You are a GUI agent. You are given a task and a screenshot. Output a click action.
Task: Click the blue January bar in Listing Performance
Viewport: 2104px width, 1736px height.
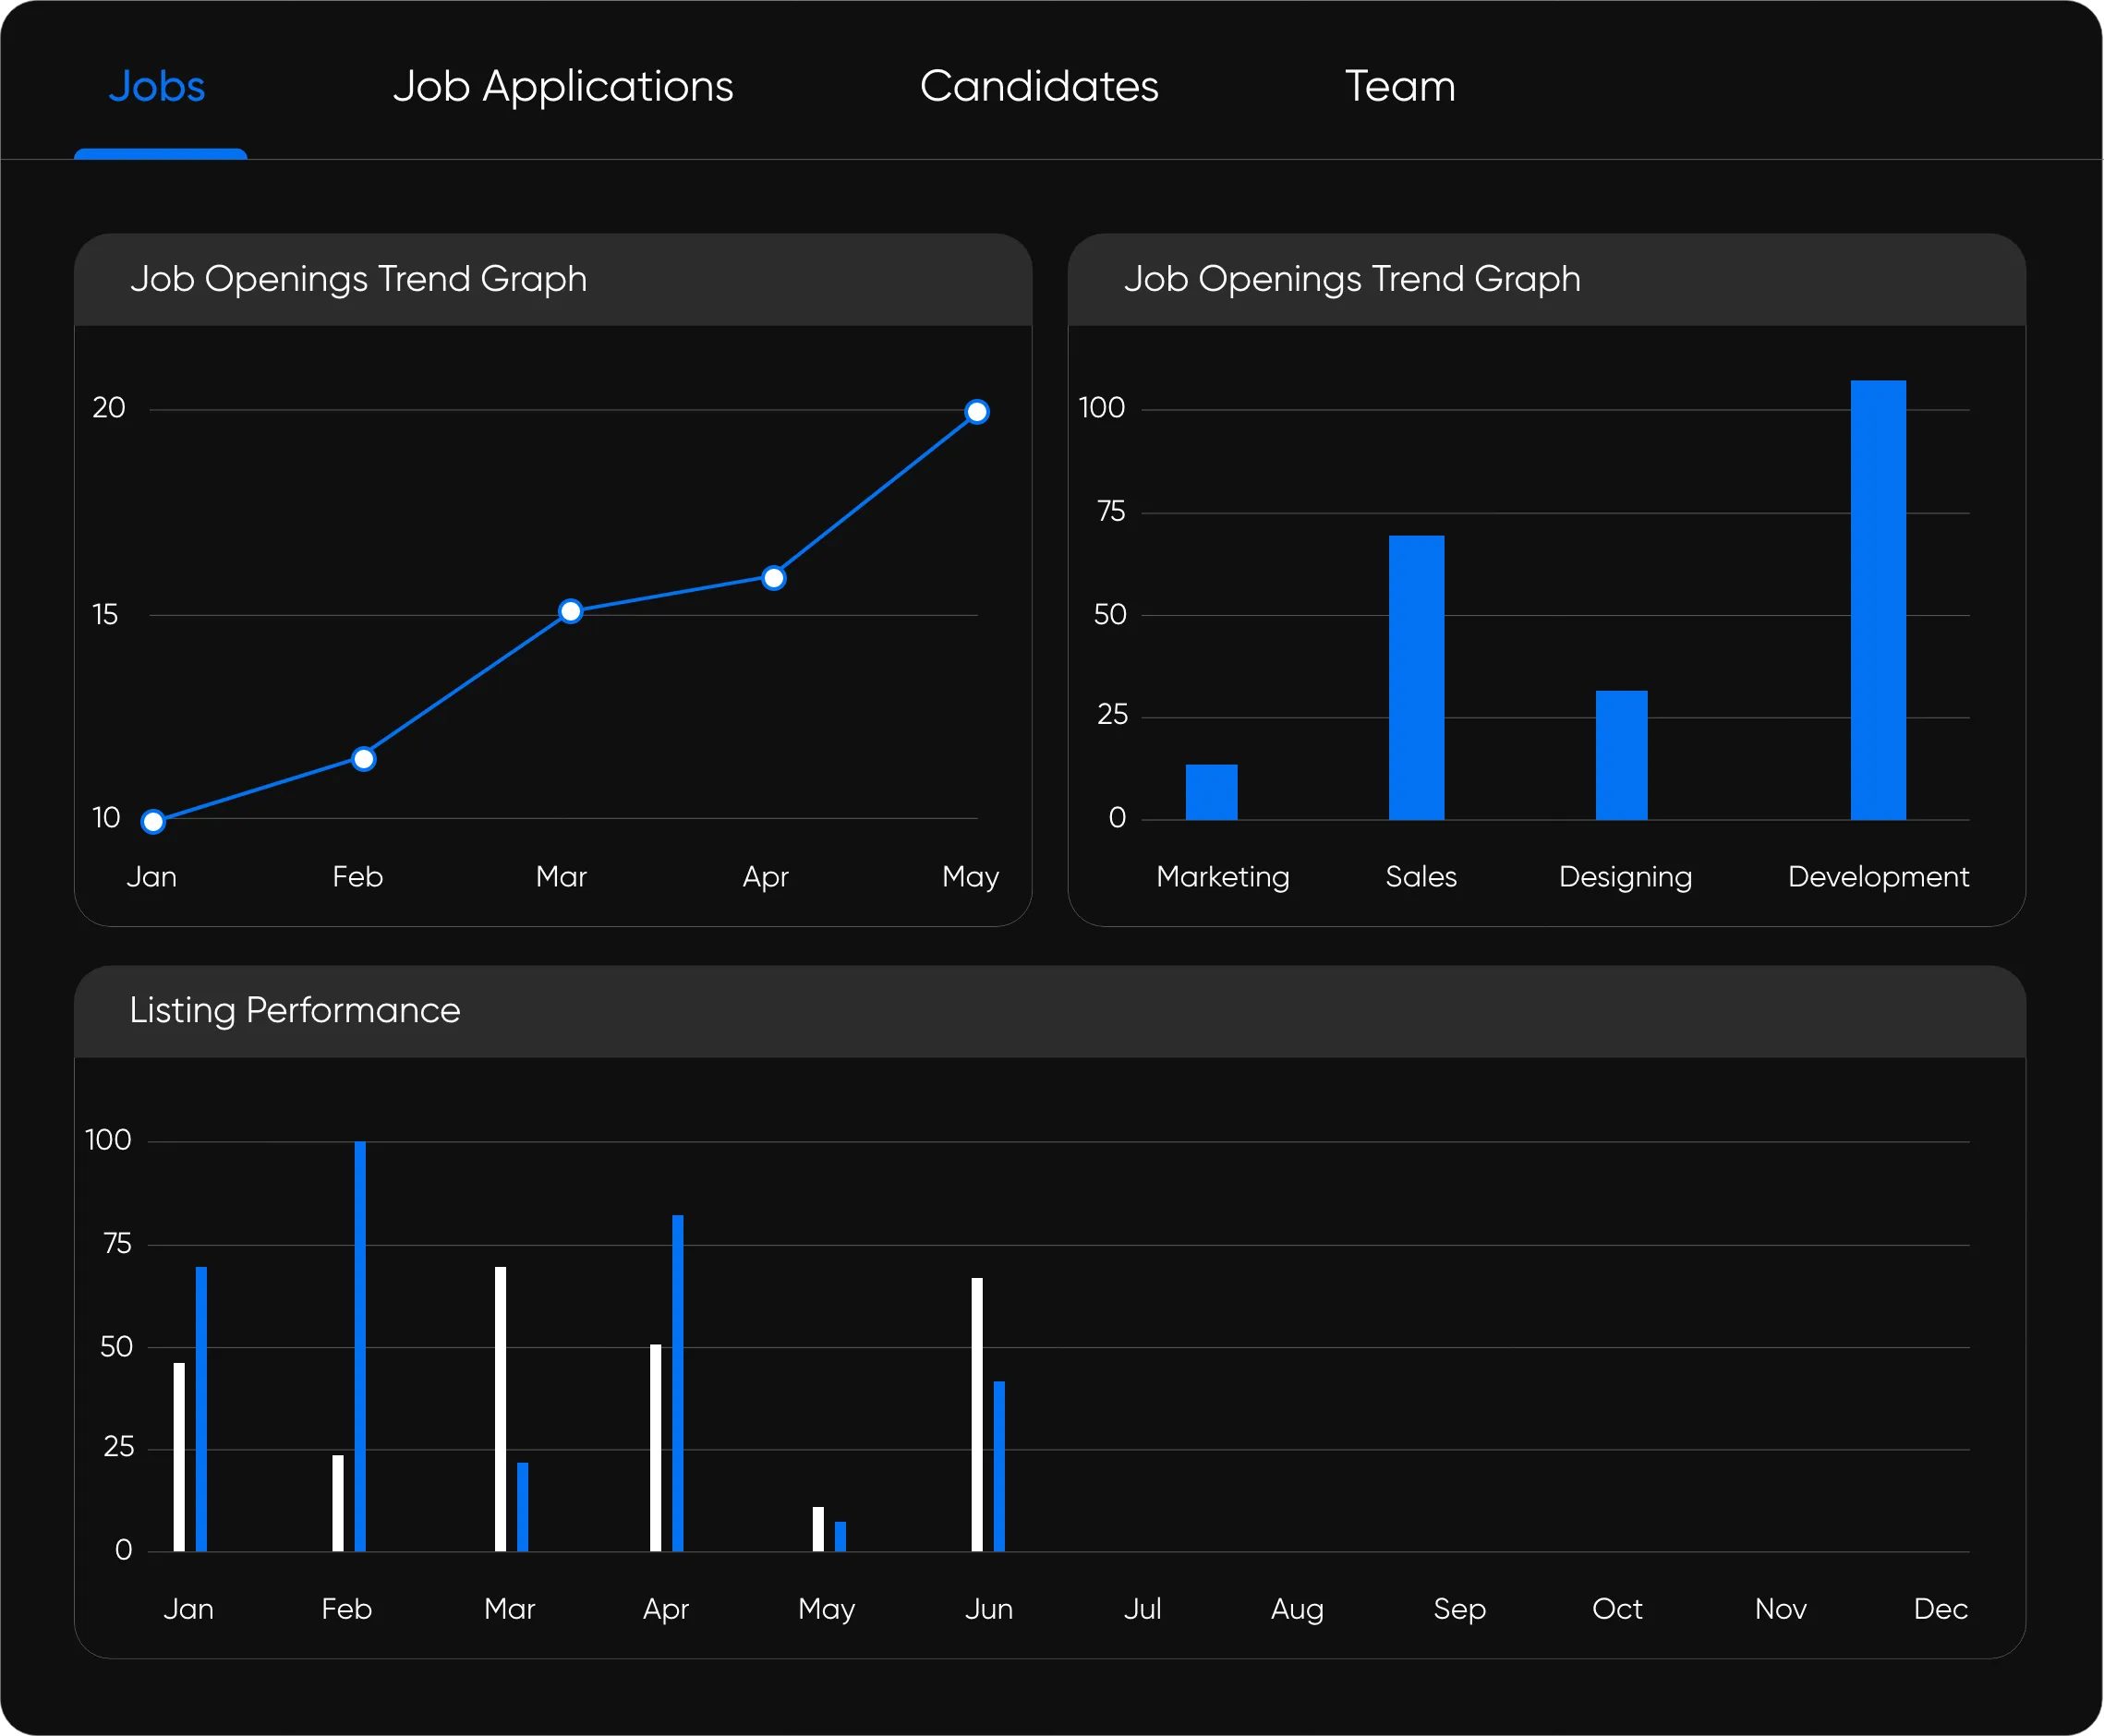pyautogui.click(x=201, y=1408)
